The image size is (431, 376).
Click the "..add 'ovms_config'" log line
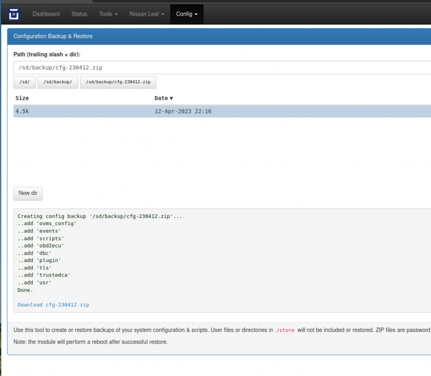click(x=47, y=224)
